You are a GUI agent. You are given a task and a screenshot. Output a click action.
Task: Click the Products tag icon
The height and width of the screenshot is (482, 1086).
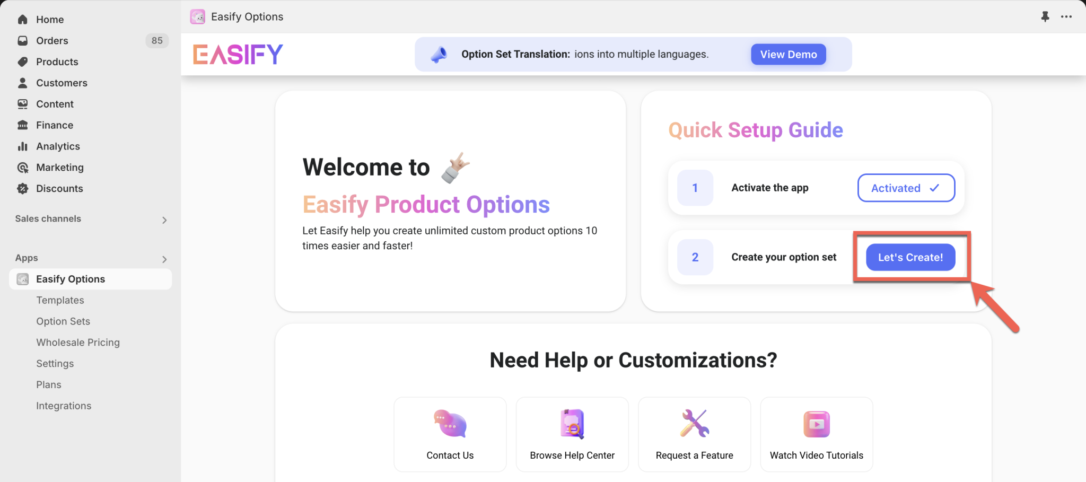click(22, 62)
